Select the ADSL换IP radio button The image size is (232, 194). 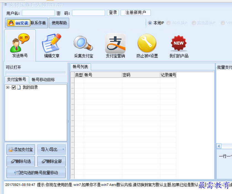point(168,23)
